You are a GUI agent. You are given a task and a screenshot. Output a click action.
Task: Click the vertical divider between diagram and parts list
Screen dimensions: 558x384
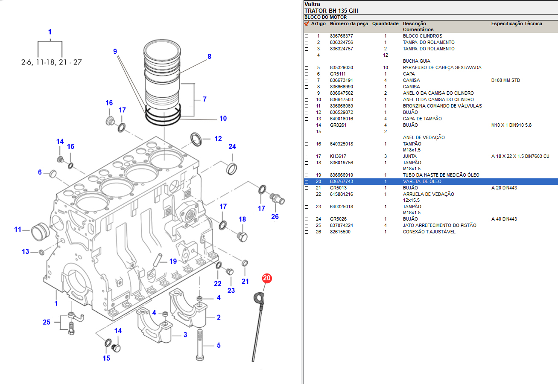pos(302,192)
